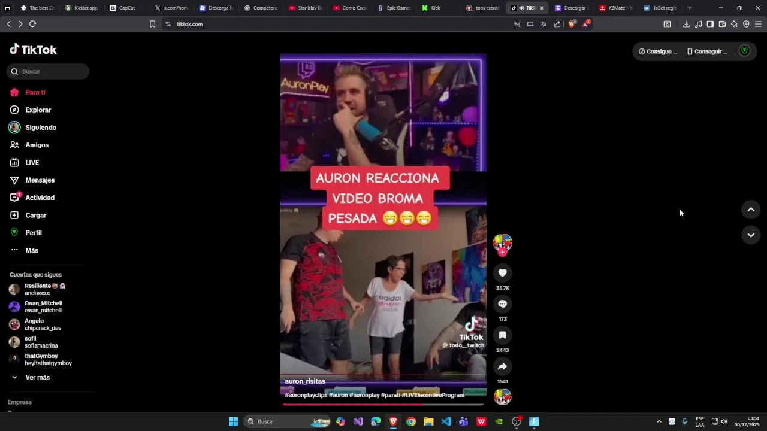Seek on the video progress bar
The height and width of the screenshot is (431, 767).
click(383, 405)
